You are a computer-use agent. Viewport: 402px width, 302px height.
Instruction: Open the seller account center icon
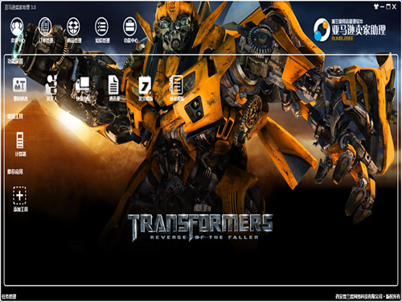click(x=17, y=27)
